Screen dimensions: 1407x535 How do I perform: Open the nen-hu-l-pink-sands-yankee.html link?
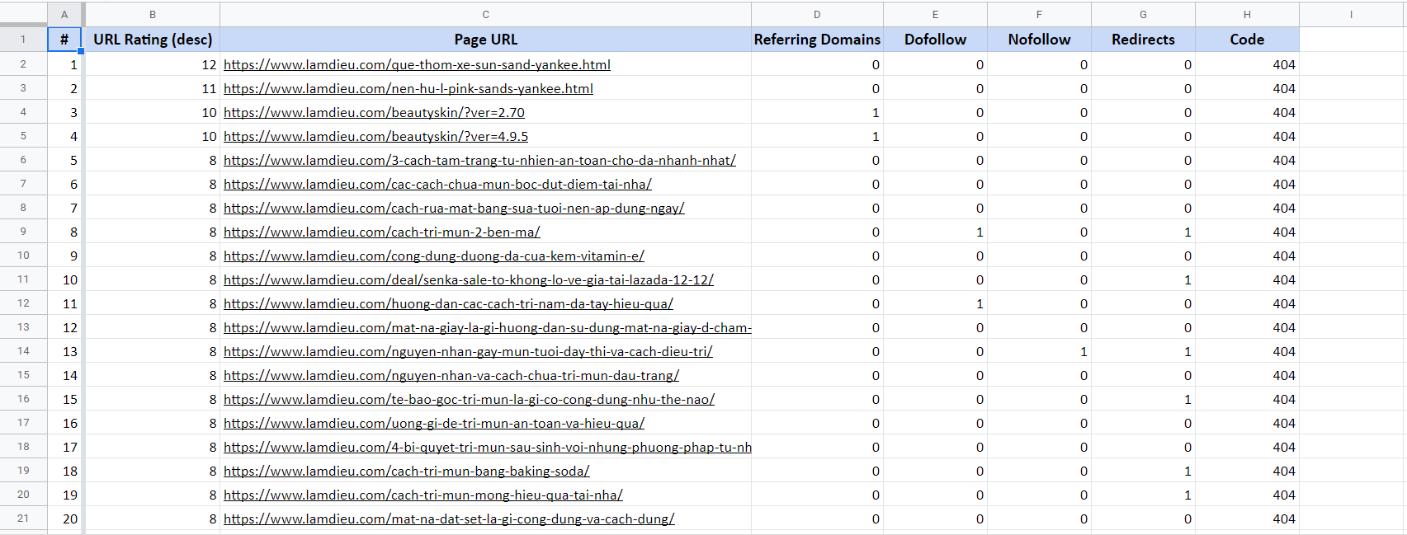coord(408,88)
